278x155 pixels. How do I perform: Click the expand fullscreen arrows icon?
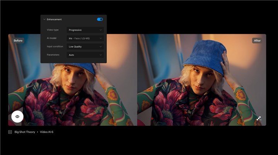pos(259,118)
